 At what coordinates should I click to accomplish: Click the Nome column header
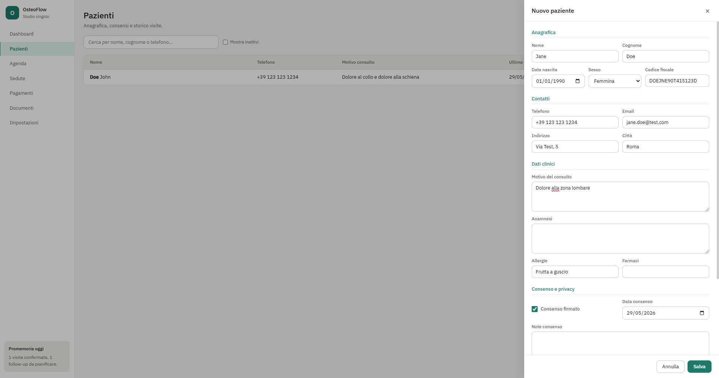pyautogui.click(x=96, y=62)
